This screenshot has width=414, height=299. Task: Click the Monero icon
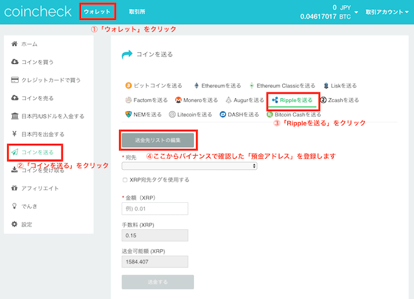click(179, 100)
